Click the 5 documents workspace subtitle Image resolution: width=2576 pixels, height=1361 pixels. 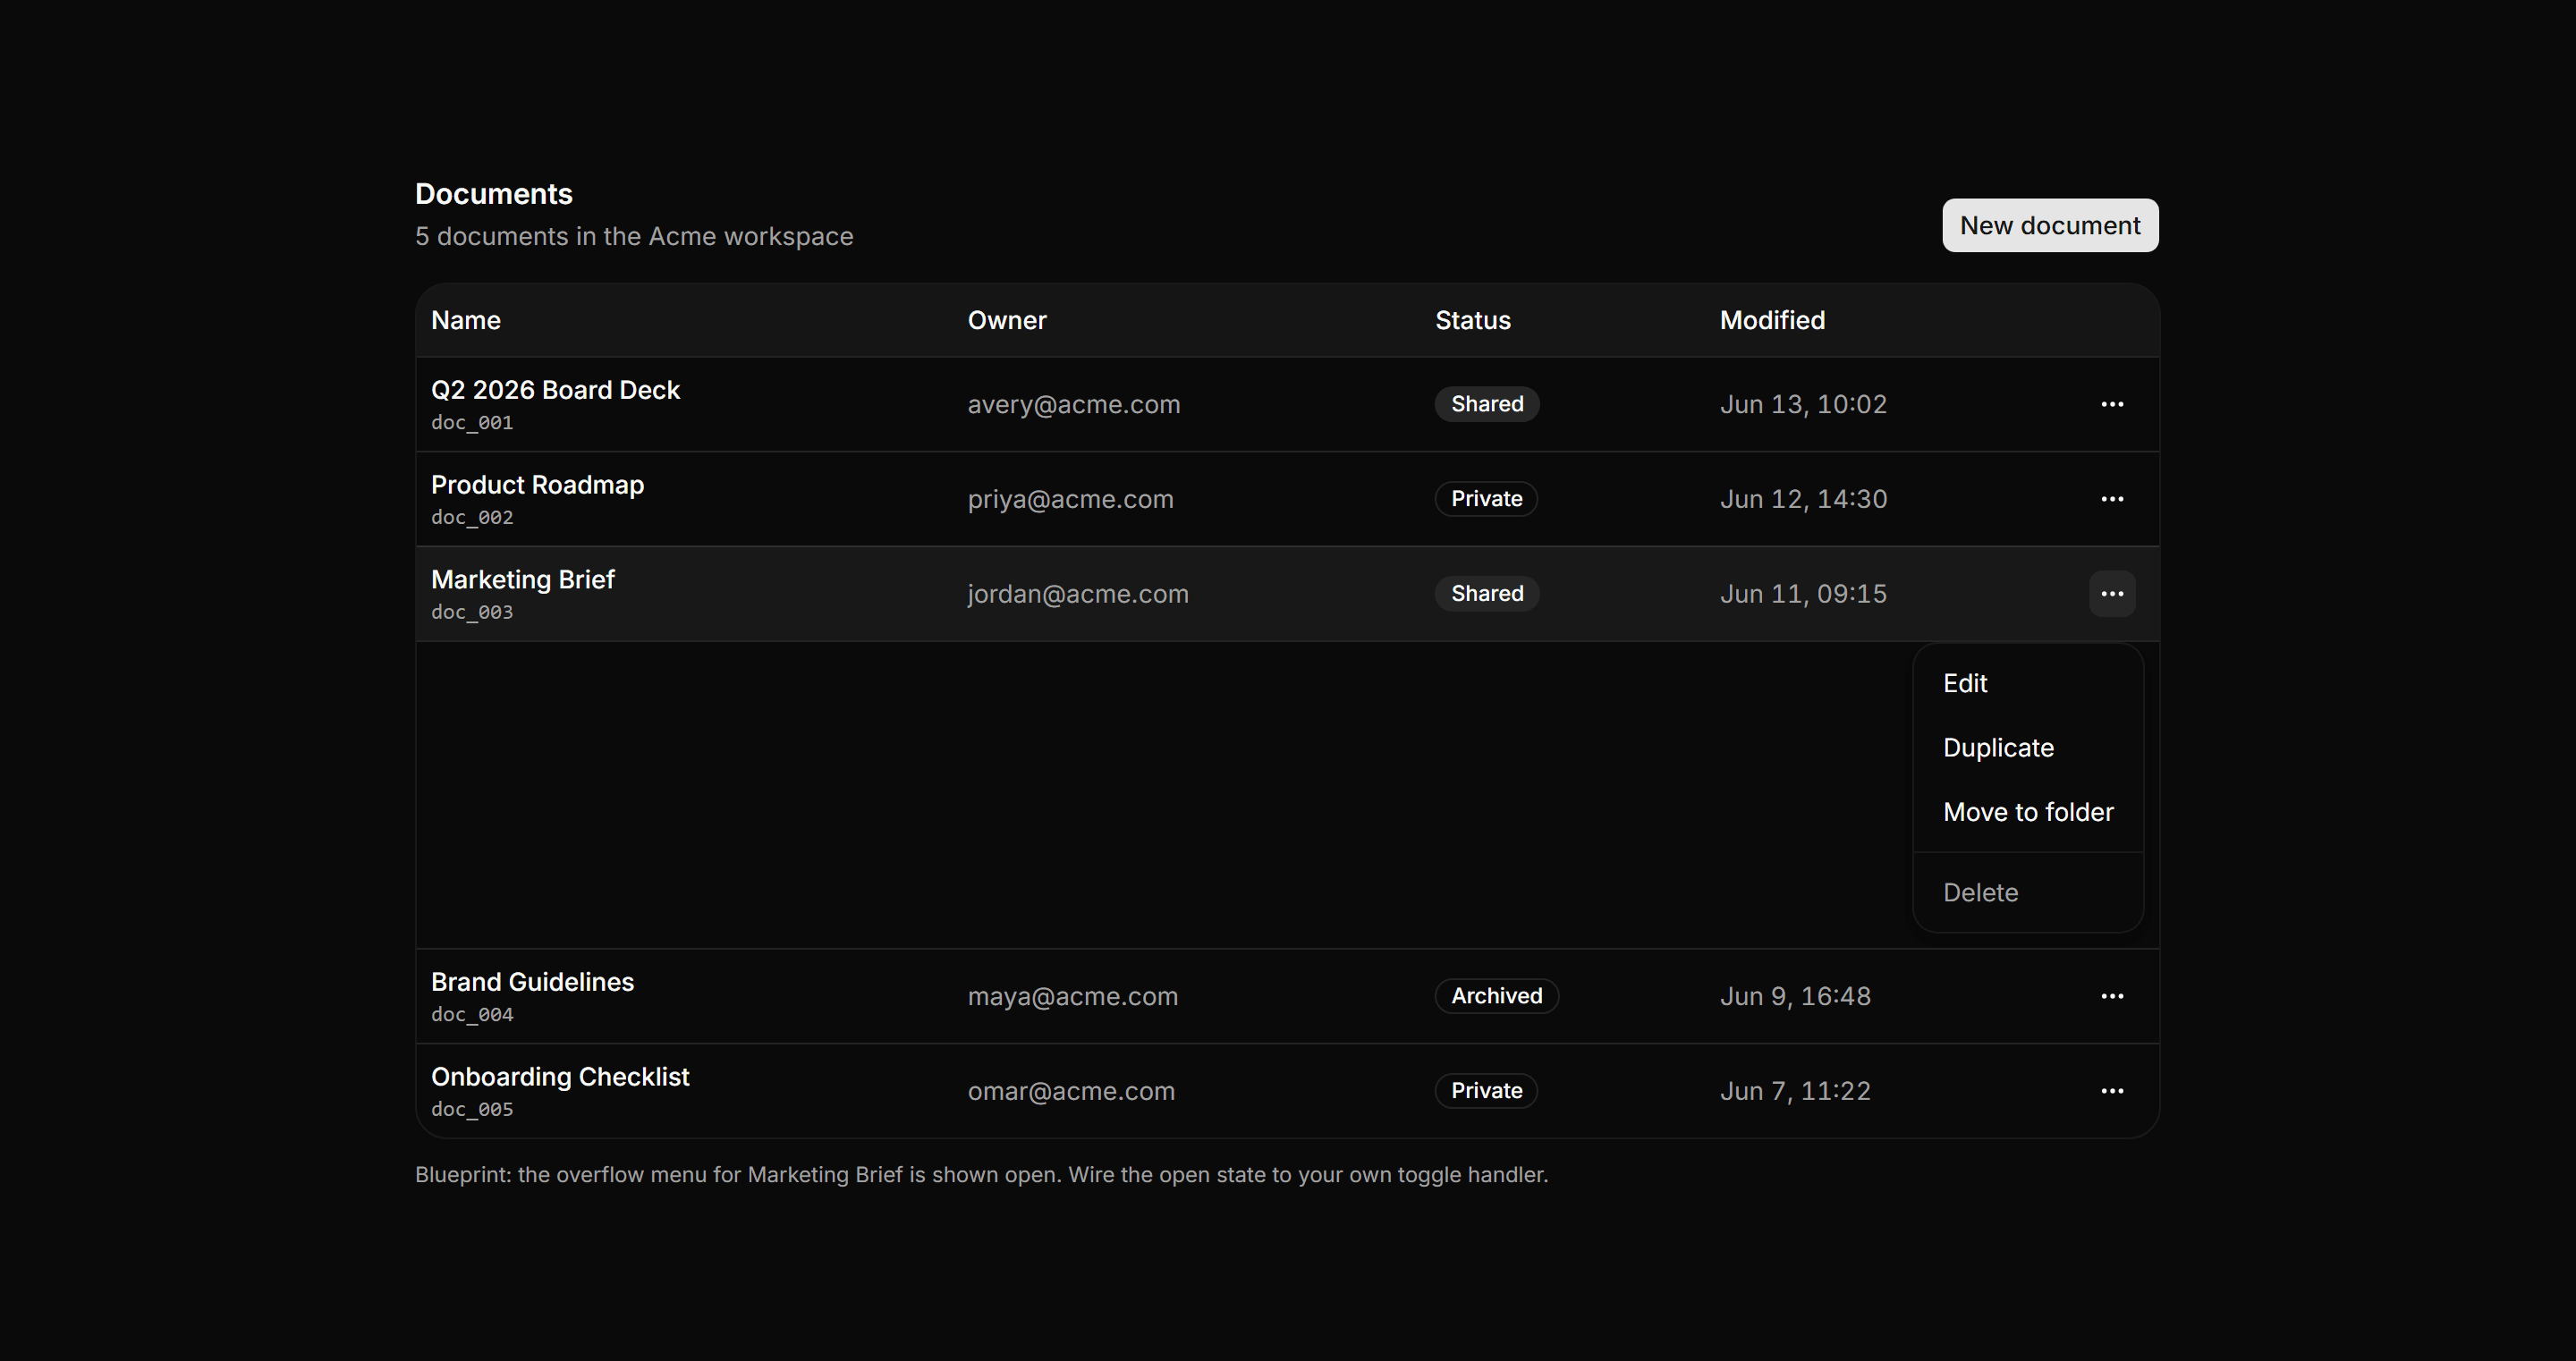tap(634, 237)
